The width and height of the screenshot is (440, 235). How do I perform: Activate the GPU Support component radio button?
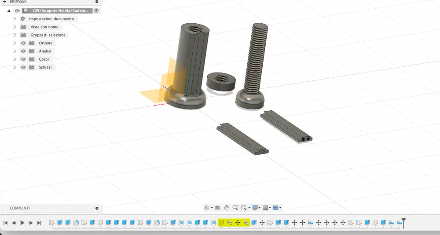pyautogui.click(x=96, y=11)
